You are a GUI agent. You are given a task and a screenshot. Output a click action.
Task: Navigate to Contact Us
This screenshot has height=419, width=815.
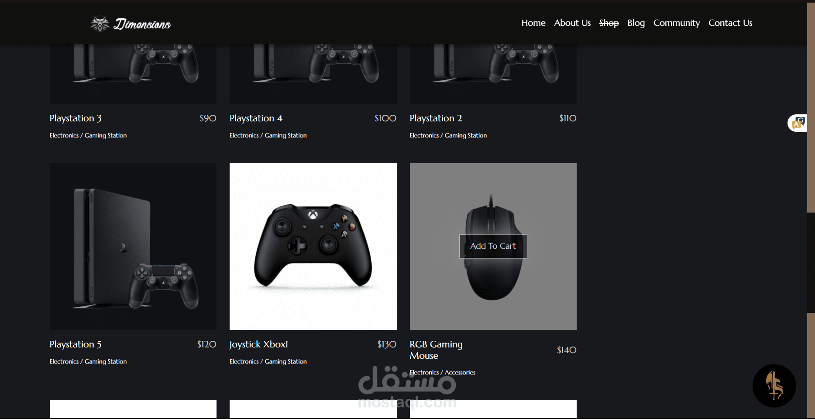(730, 23)
